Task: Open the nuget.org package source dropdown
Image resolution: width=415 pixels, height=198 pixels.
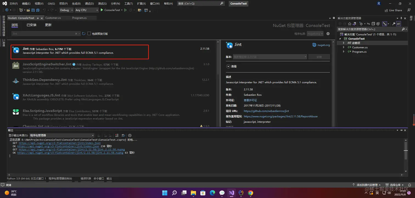Action: pos(315,34)
